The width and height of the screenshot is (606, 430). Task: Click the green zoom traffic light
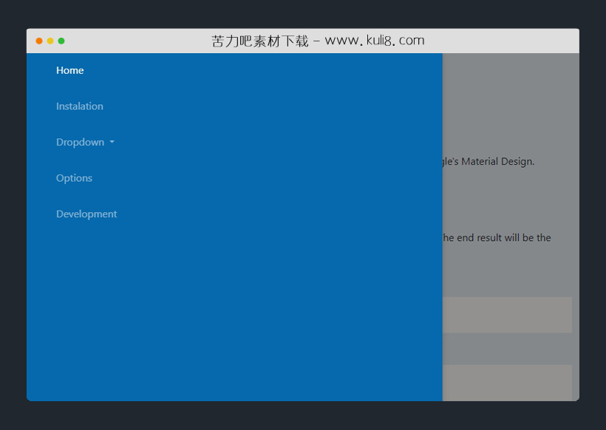coord(61,41)
